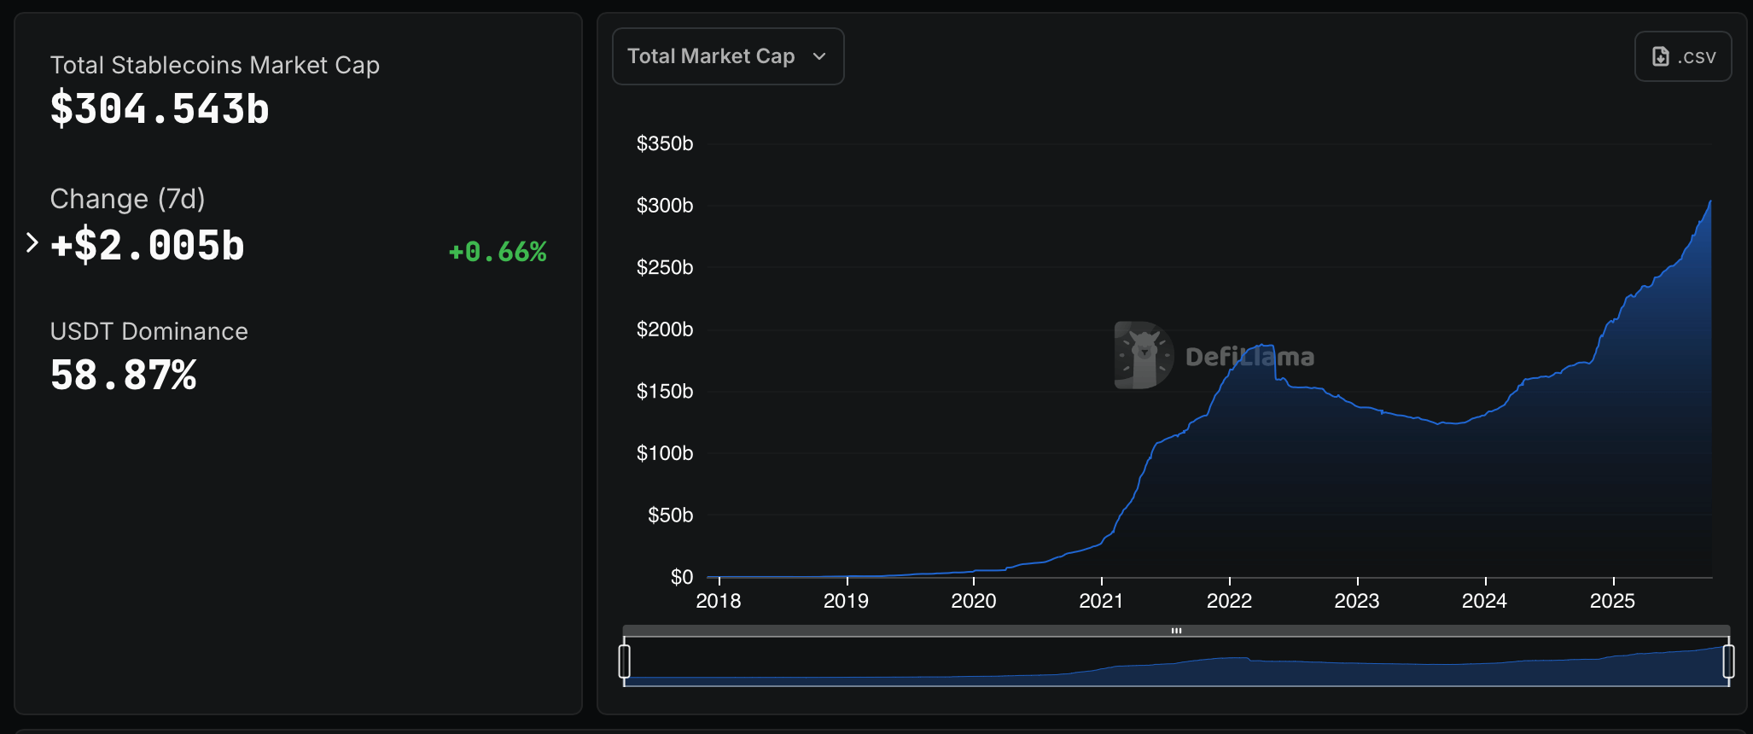Click the DefiLlama watermark text
1753x734 pixels.
coord(1249,357)
